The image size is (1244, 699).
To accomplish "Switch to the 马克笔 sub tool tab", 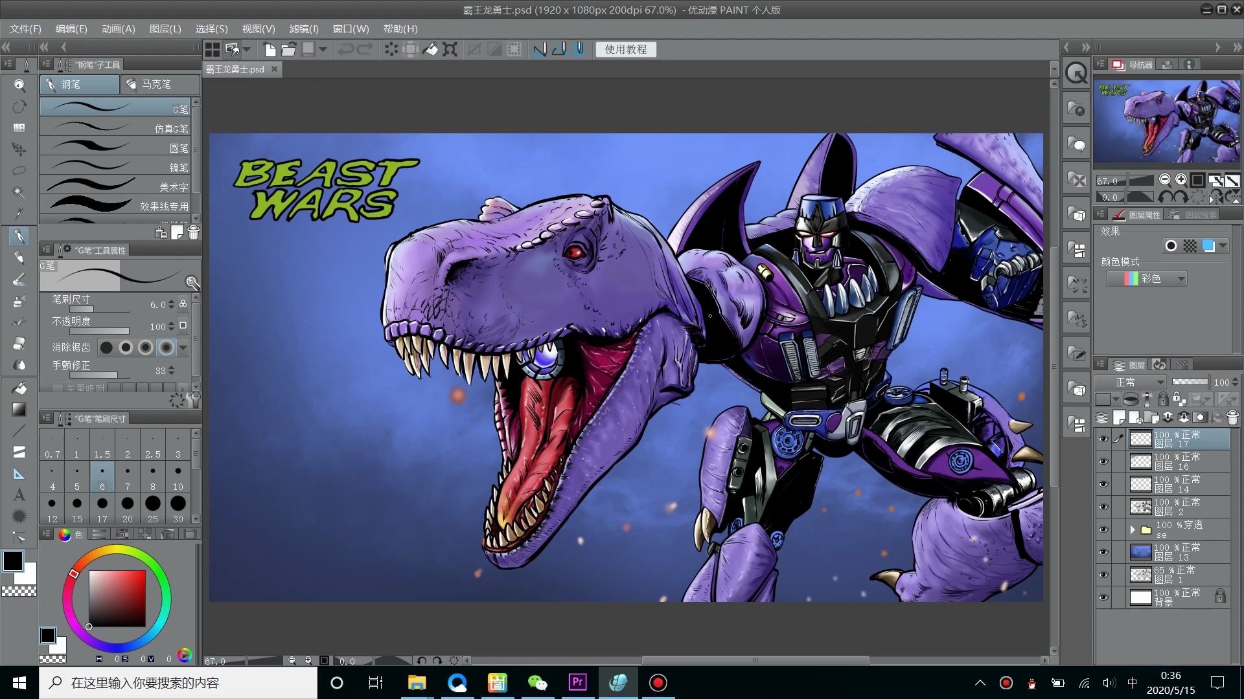I will pyautogui.click(x=160, y=85).
